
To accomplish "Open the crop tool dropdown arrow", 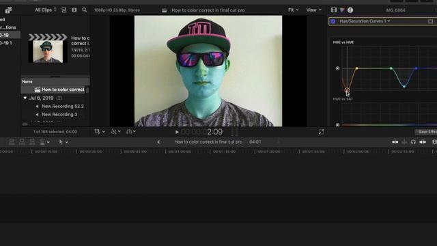I will (104, 132).
